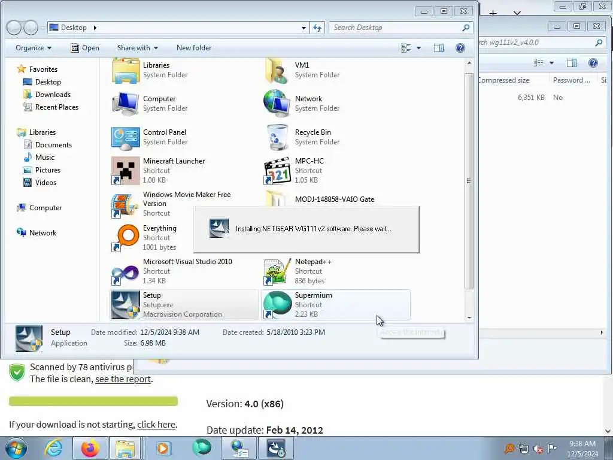Click the Search Desktop field

[400, 28]
